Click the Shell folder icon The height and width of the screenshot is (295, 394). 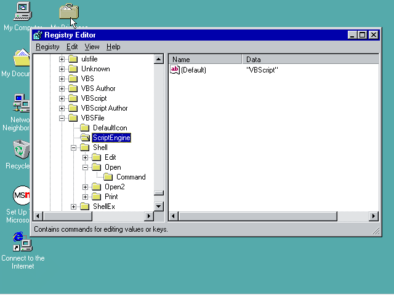click(x=85, y=147)
